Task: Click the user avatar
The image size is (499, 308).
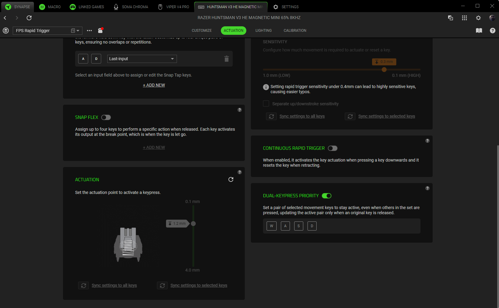Action: (492, 18)
